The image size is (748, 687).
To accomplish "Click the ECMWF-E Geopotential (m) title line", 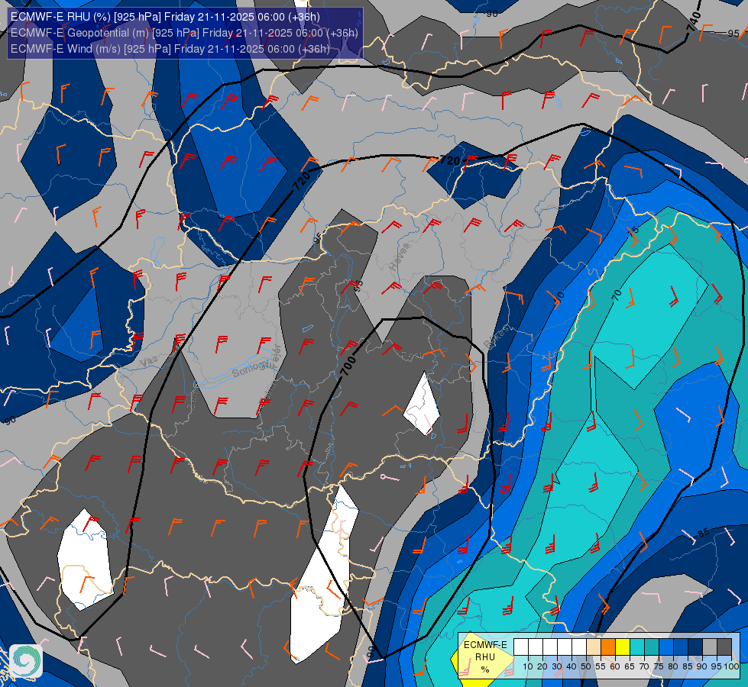I will 183,33.
